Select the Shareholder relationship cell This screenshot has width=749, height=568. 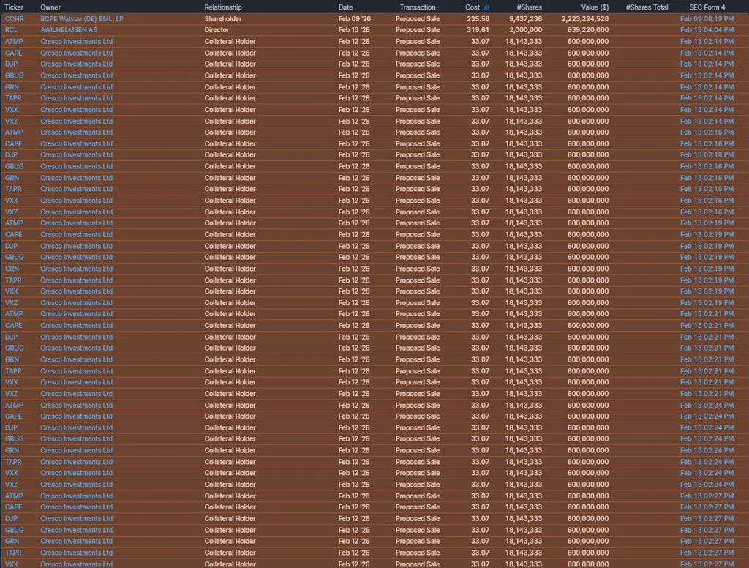(x=223, y=18)
